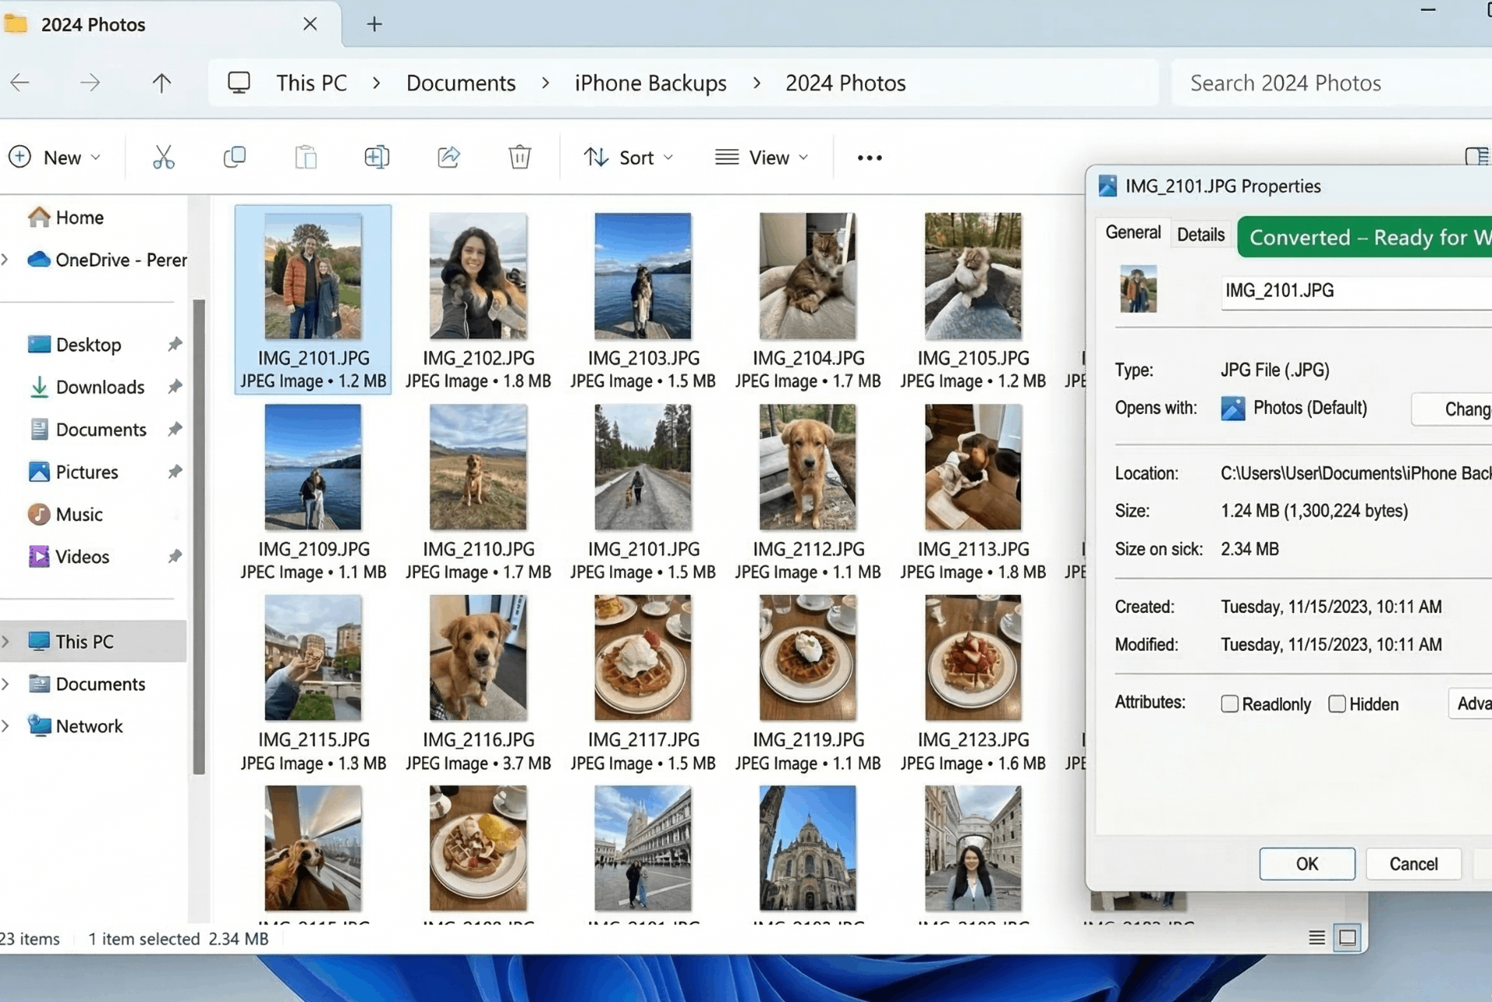Confirm properties with OK button
The width and height of the screenshot is (1492, 1002).
pos(1306,864)
